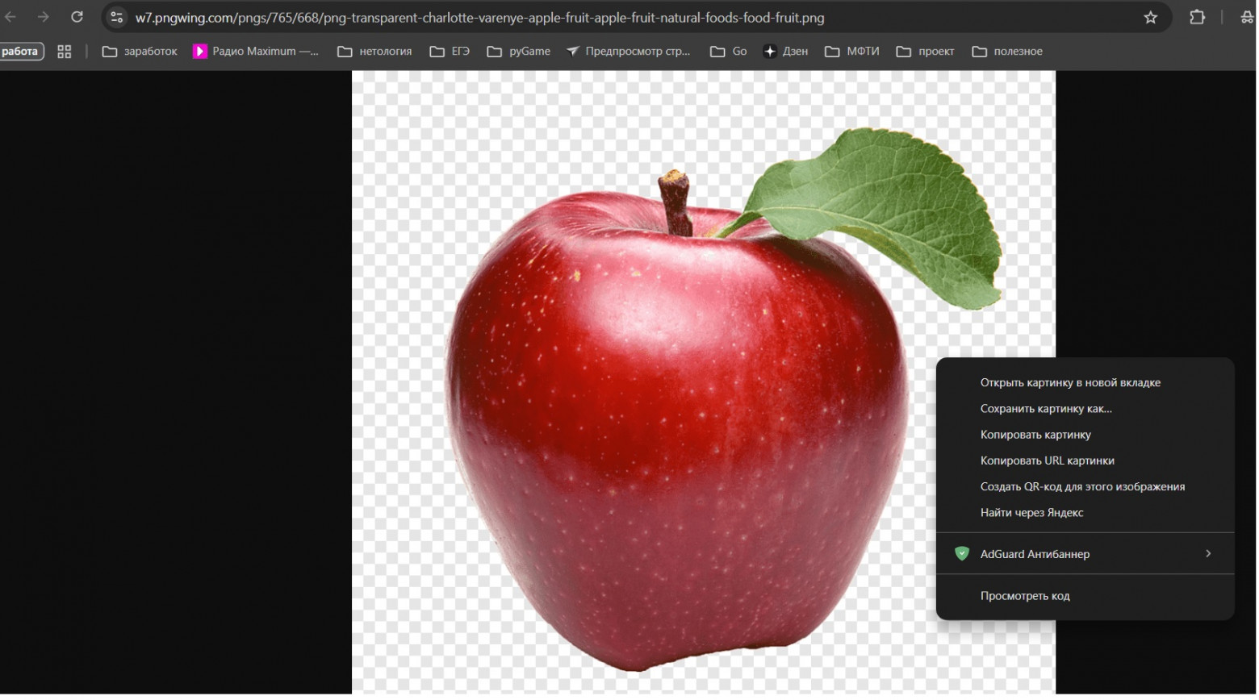
Task: Open the работа bookmark chip
Action: coord(21,52)
